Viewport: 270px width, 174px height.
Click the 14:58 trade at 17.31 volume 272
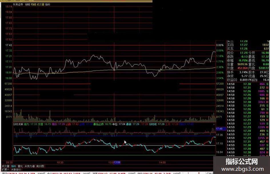(x=248, y=88)
